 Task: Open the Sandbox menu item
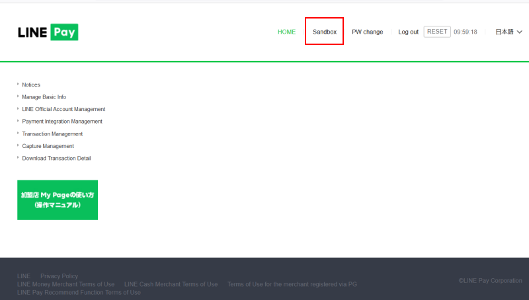point(325,32)
